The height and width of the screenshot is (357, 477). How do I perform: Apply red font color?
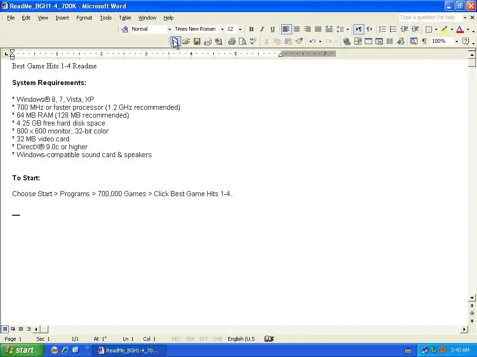coord(460,29)
